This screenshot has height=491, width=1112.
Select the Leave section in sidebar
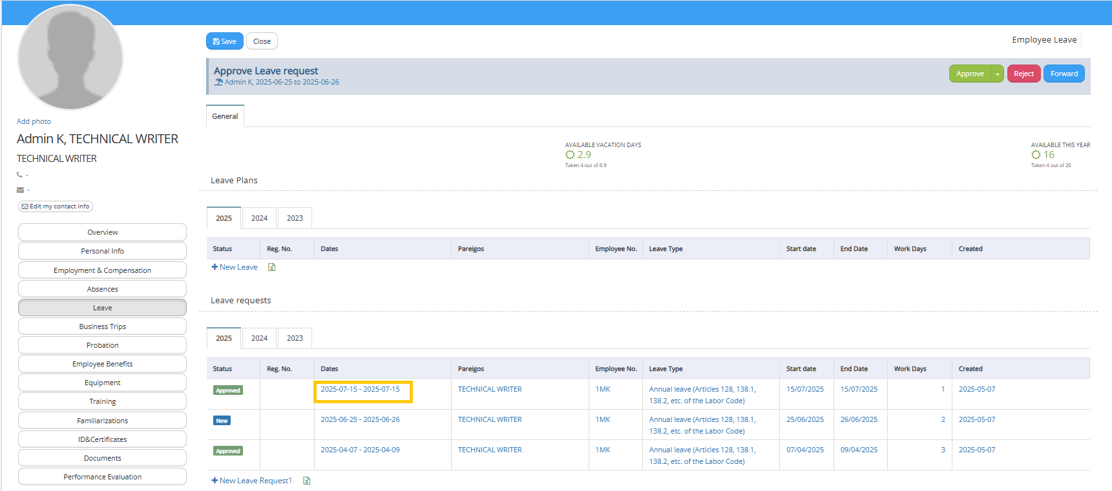102,308
